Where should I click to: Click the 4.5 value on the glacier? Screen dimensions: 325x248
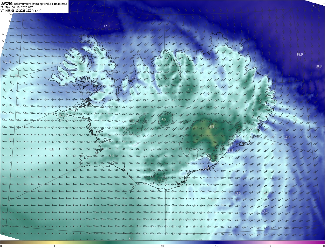[164, 119]
